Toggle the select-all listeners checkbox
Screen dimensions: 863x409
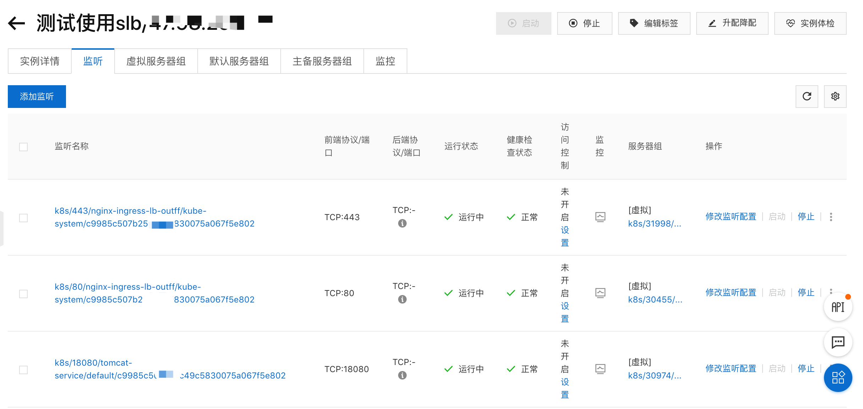click(23, 147)
